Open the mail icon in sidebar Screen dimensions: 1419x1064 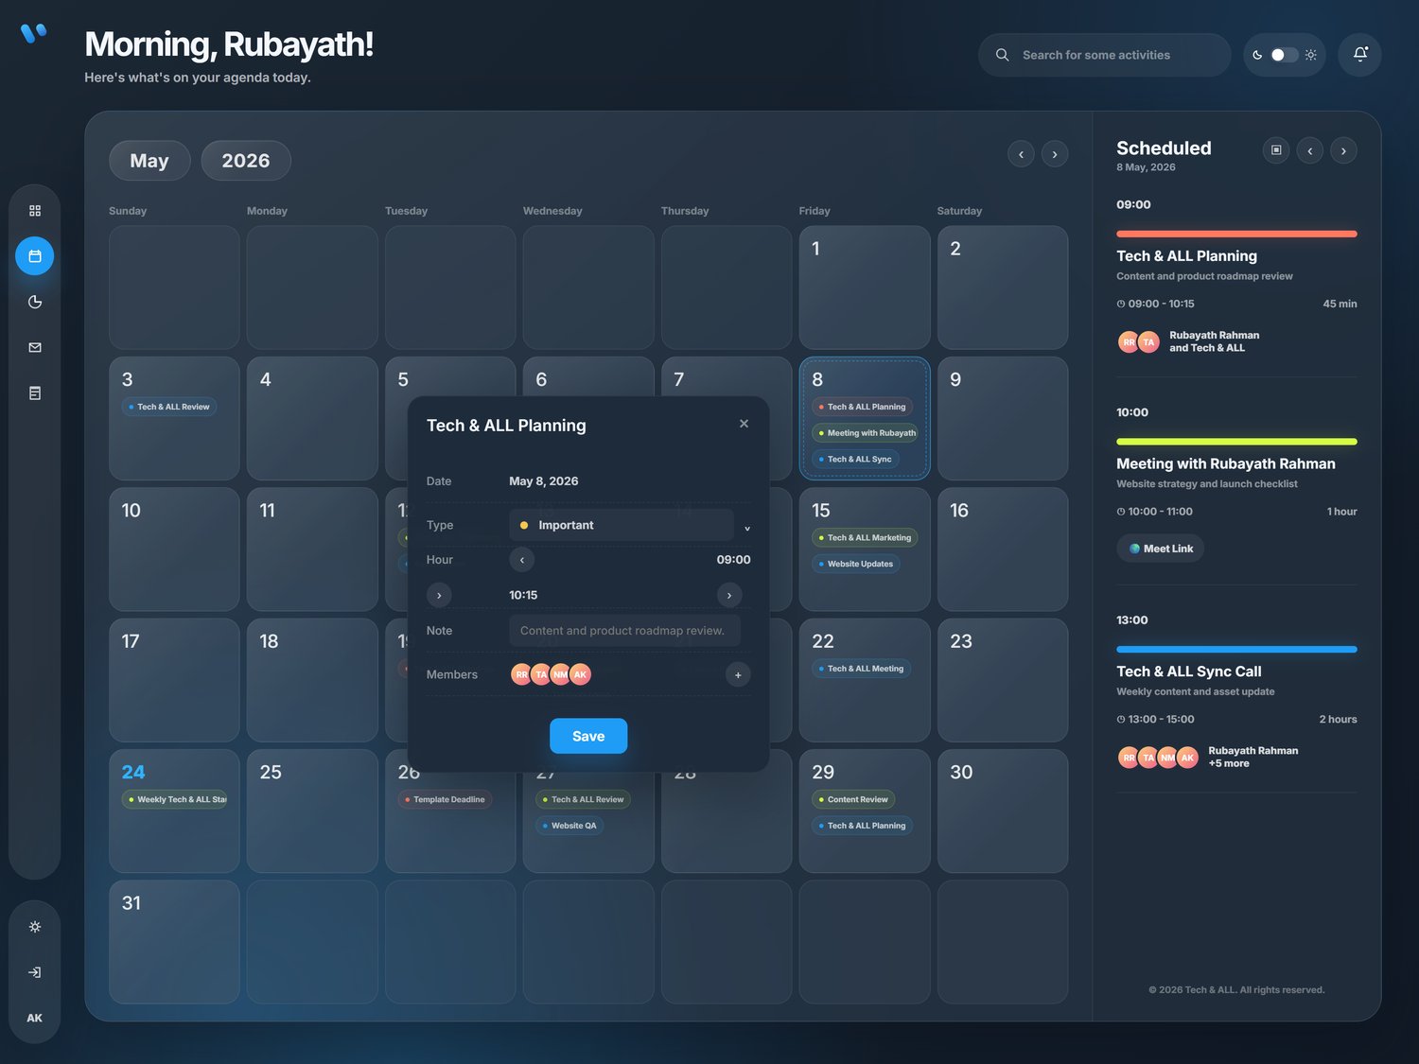(x=35, y=347)
